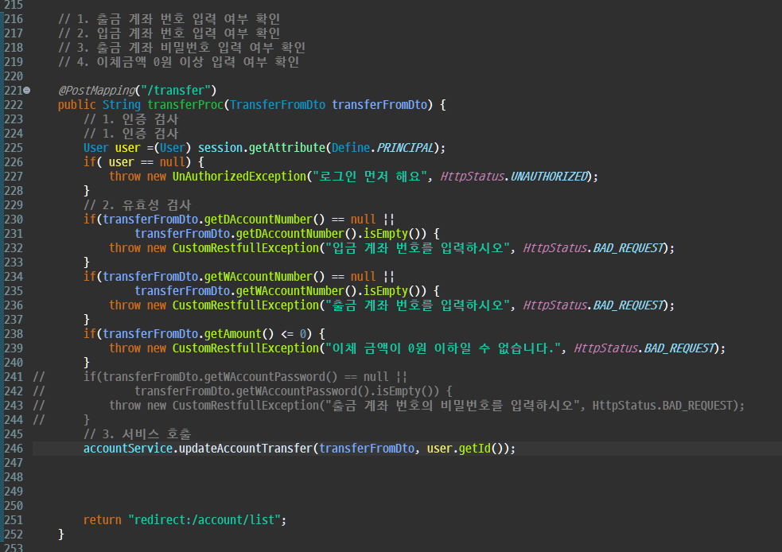The width and height of the screenshot is (782, 552).
Task: Click updateAccountTransfer method call
Action: (245, 449)
